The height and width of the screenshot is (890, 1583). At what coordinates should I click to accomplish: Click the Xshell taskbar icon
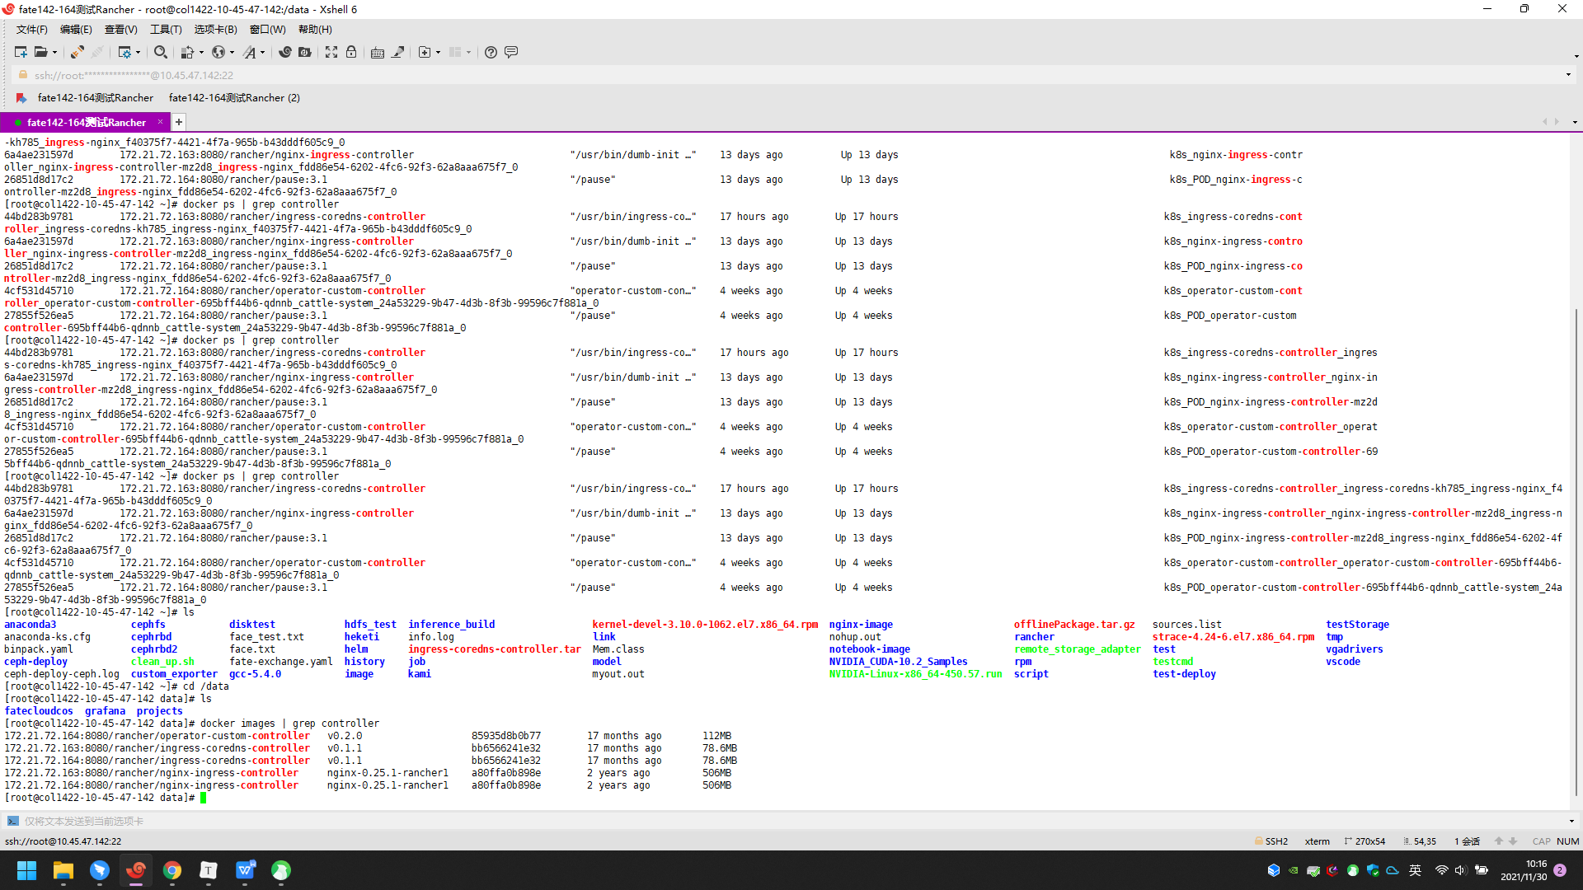(136, 870)
